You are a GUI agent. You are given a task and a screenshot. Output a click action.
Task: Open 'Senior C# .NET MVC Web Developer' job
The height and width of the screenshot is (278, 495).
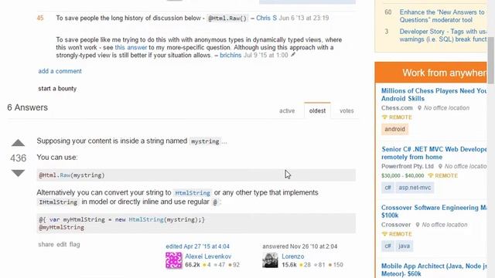434,153
